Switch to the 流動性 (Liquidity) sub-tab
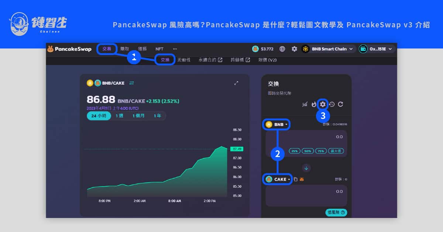This screenshot has height=232, width=443. 184,60
